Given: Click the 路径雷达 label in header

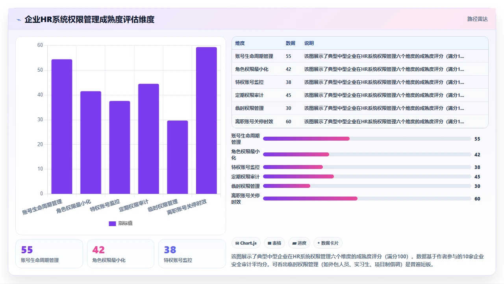Looking at the screenshot, I should click(x=477, y=19).
